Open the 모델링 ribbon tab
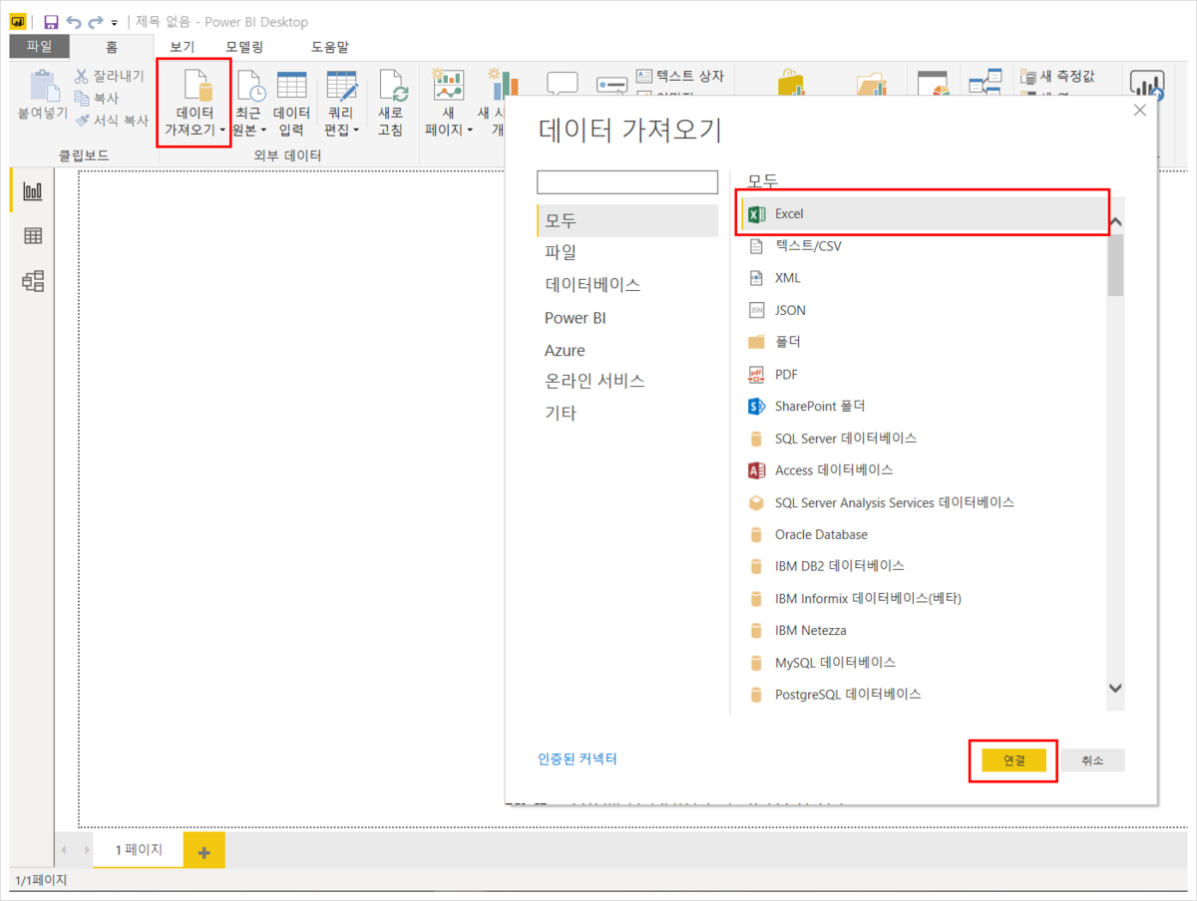1197x901 pixels. pos(244,47)
